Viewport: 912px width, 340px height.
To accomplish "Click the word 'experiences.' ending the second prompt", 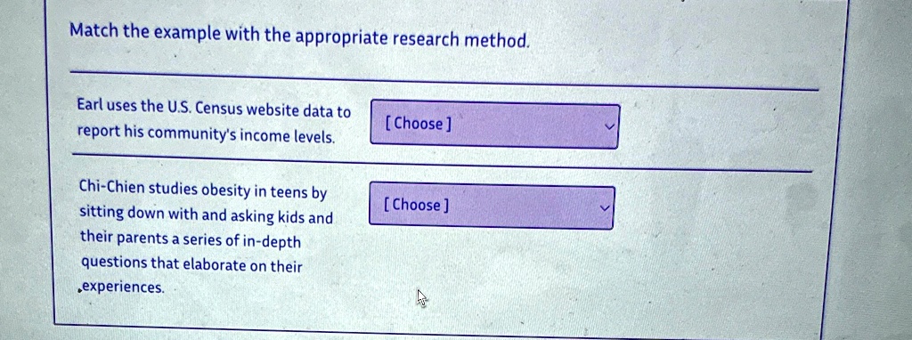I will click(124, 287).
